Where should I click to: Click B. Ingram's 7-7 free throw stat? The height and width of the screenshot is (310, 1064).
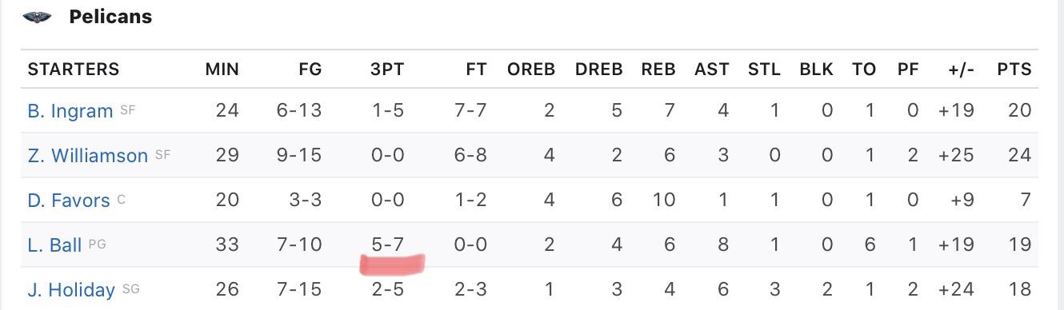click(470, 110)
